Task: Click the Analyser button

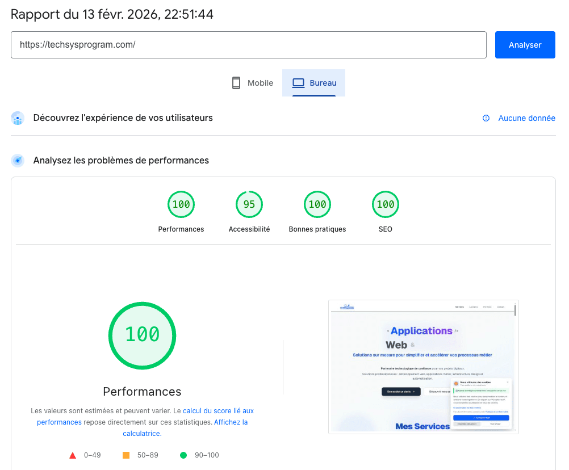Action: click(525, 44)
